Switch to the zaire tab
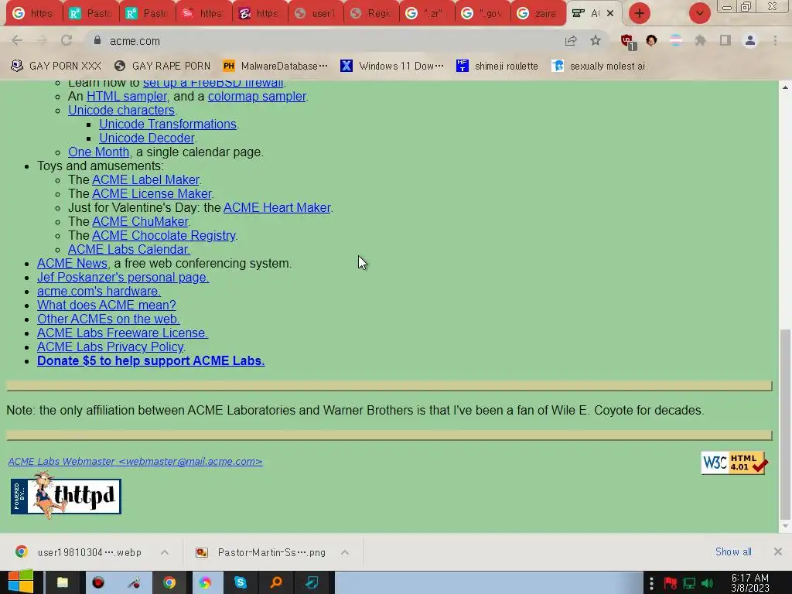Screen dimensions: 792x594 coord(538,13)
